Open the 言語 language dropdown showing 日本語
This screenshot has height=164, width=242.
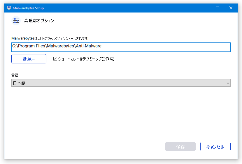pyautogui.click(x=121, y=83)
